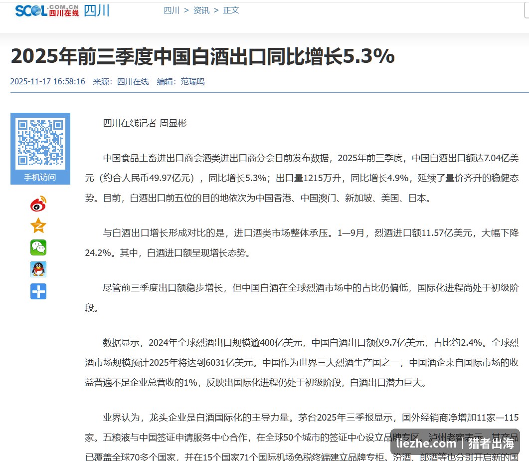Open the SCOL 四川在线 logo
529x461 pixels.
(x=47, y=10)
